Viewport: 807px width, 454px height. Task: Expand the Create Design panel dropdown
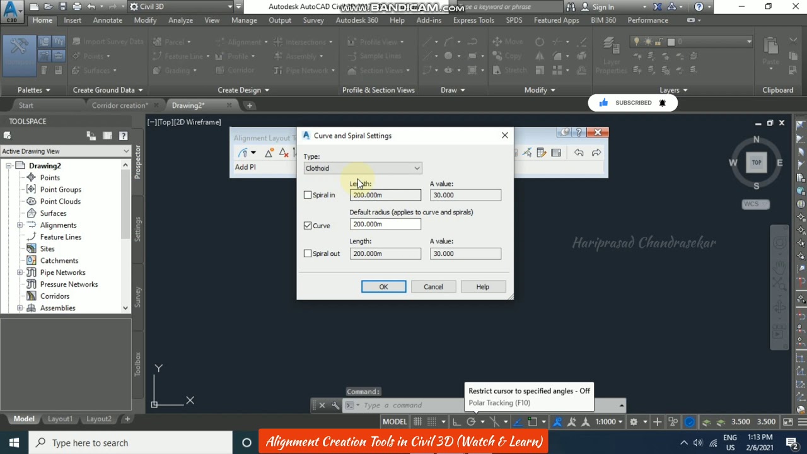click(243, 90)
